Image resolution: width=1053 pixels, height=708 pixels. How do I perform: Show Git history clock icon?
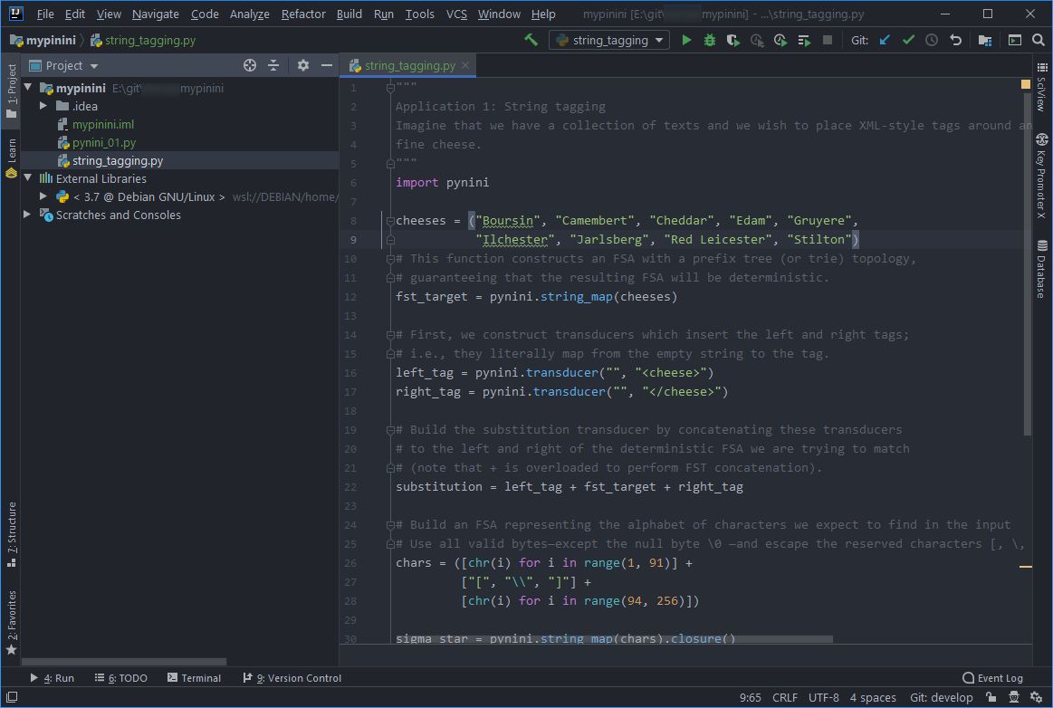click(x=931, y=41)
